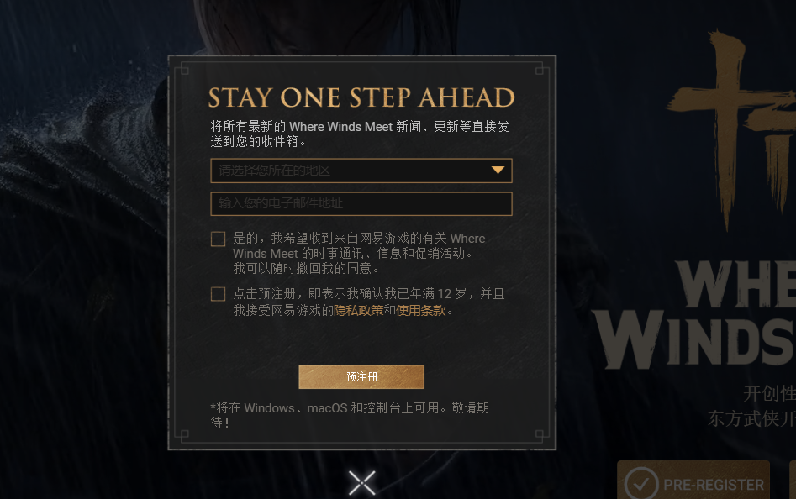Image resolution: width=796 pixels, height=499 pixels.
Task: Check the age 12 confirmation checkbox
Action: click(219, 294)
